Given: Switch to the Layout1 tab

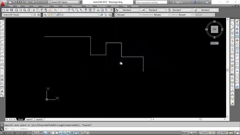Looking at the screenshot, I should click(29, 119).
